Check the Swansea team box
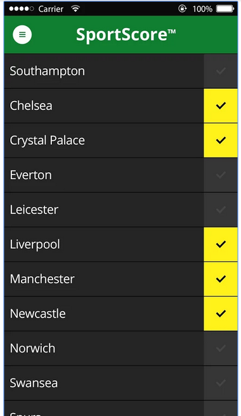The image size is (241, 416). pos(221,383)
